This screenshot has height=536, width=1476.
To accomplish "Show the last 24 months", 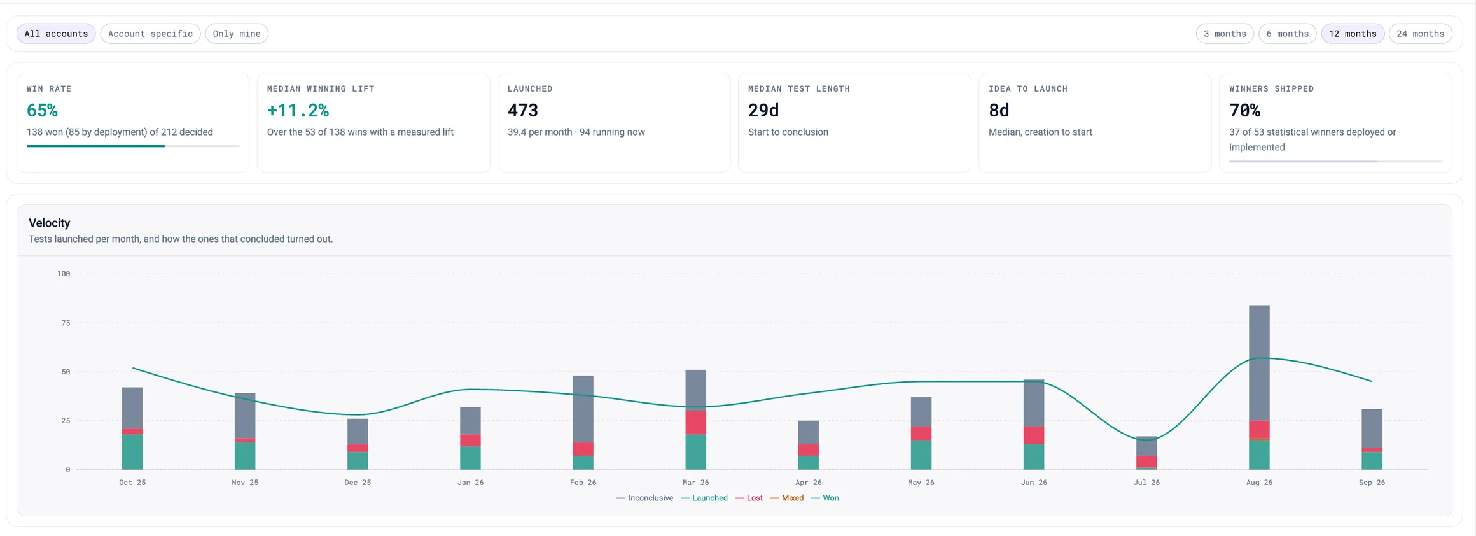I will (1421, 34).
